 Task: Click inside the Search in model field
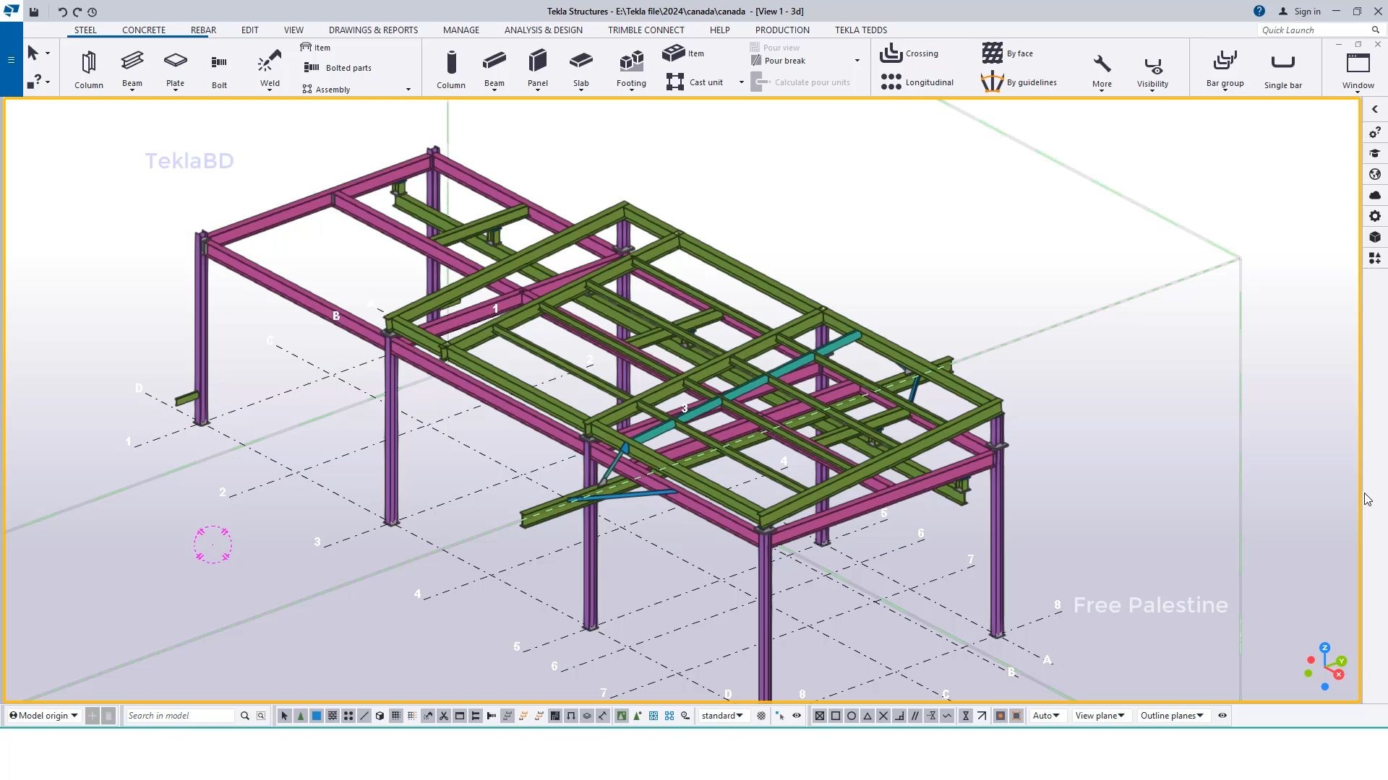[177, 716]
